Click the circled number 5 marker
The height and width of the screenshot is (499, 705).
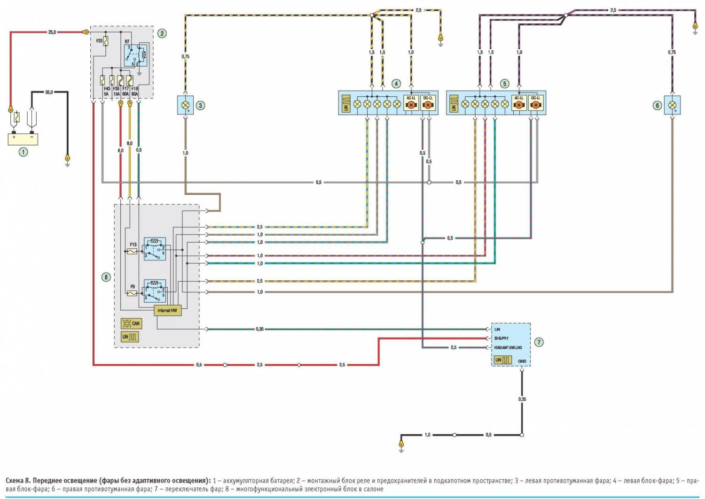pyautogui.click(x=504, y=84)
